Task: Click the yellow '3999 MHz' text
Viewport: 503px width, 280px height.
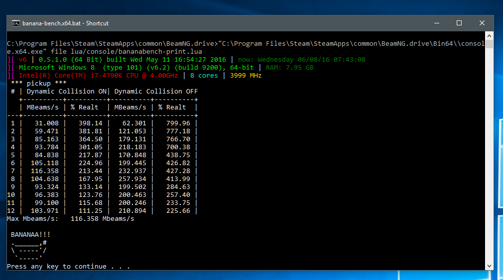Action: [246, 76]
